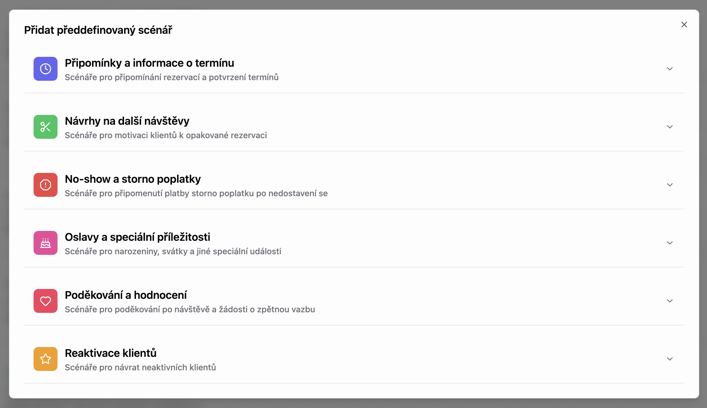
Task: Open the Poděkování a hodnocení heading
Action: [126, 295]
